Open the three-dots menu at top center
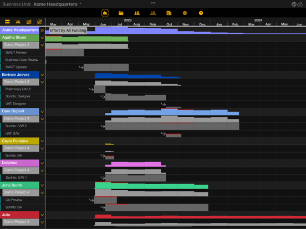The image size is (306, 229). (153, 3)
